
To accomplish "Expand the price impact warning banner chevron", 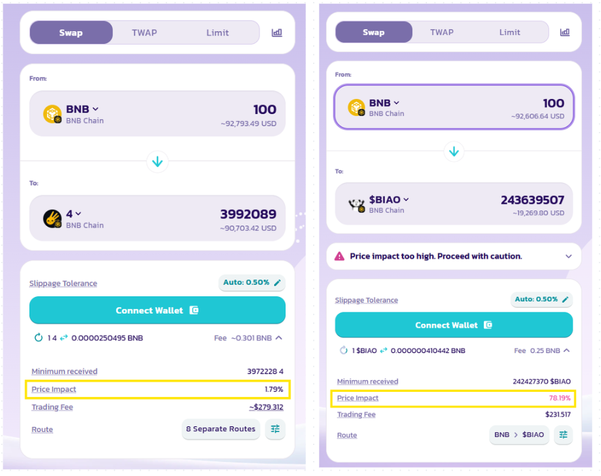I will point(568,256).
